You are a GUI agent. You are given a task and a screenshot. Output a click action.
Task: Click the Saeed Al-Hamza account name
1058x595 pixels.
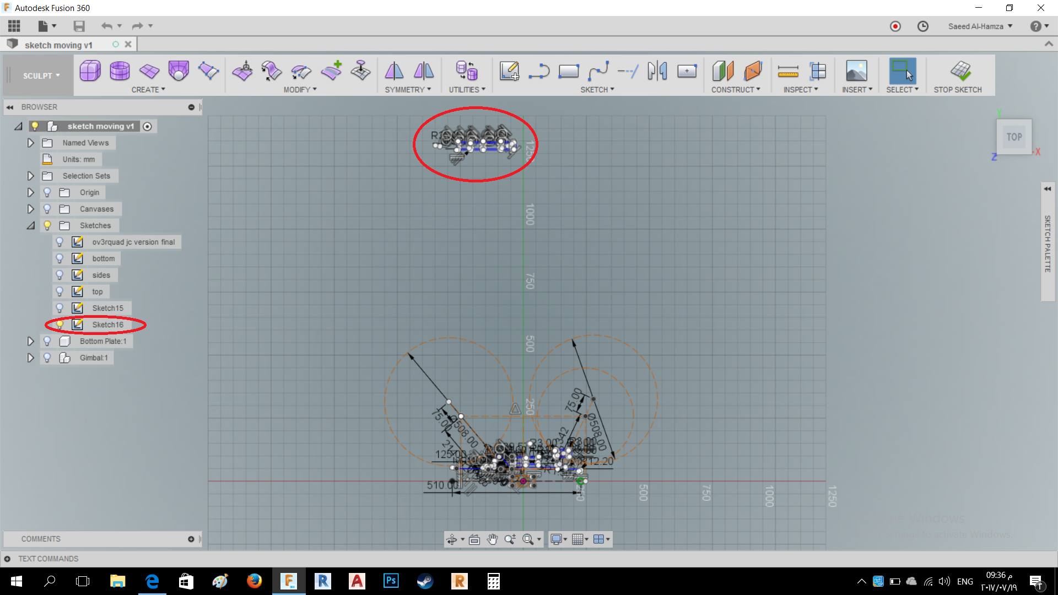975,26
